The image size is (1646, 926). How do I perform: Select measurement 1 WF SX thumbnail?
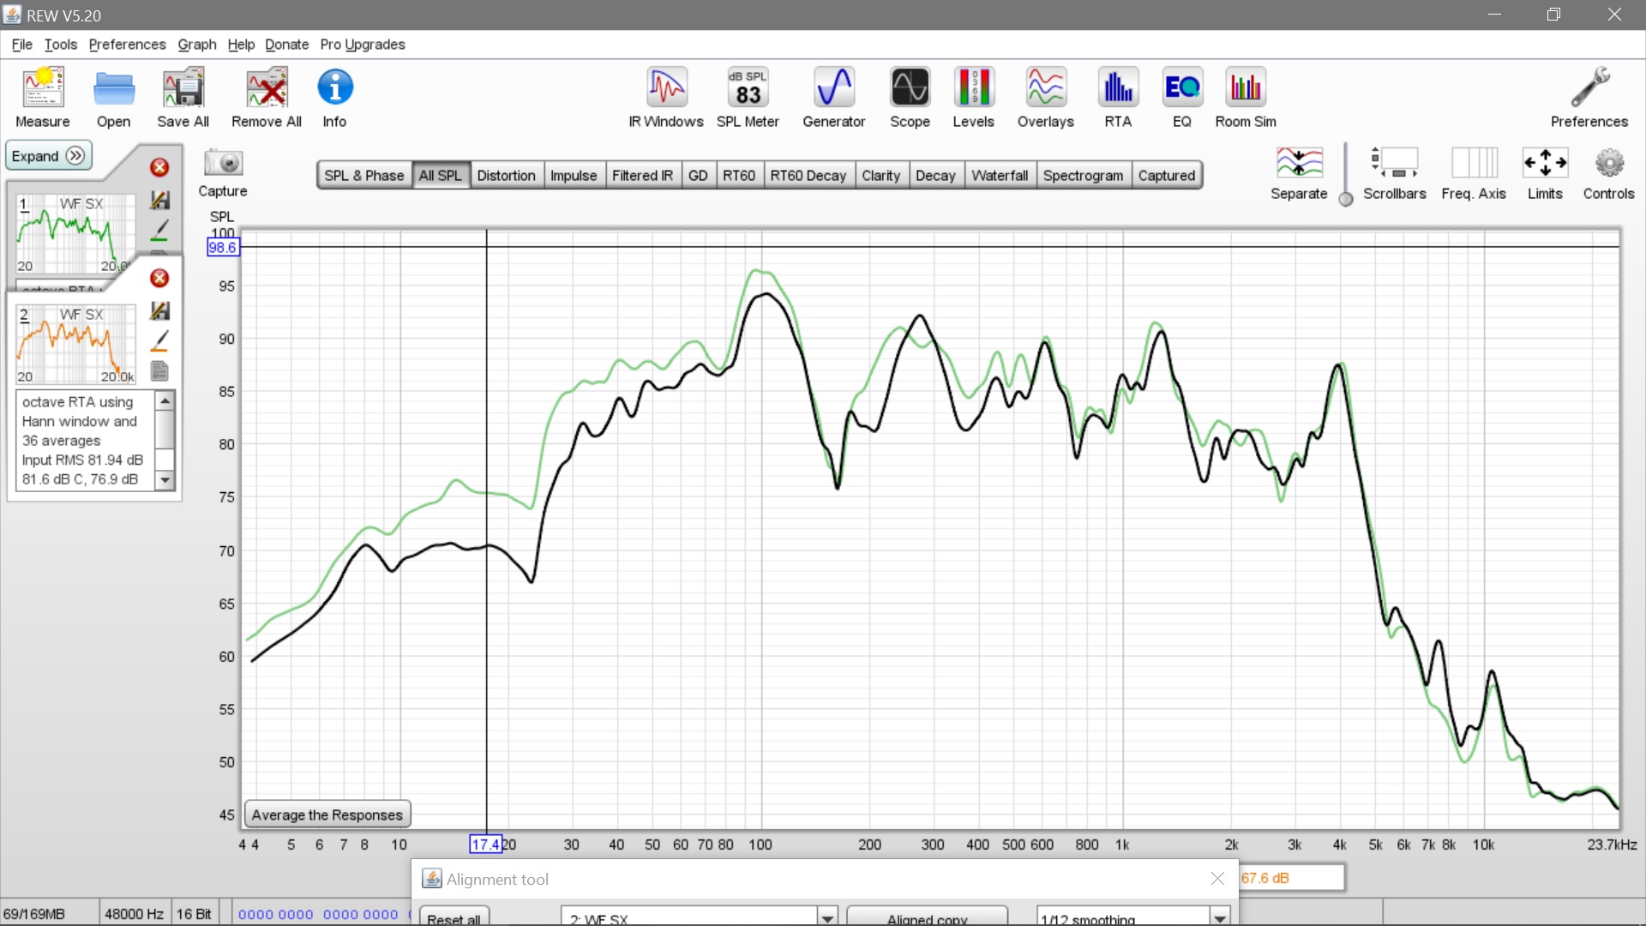point(75,233)
